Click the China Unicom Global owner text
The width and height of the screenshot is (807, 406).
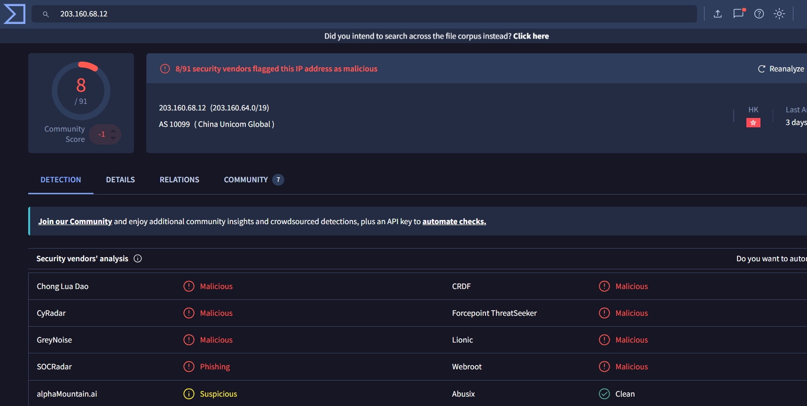(234, 124)
